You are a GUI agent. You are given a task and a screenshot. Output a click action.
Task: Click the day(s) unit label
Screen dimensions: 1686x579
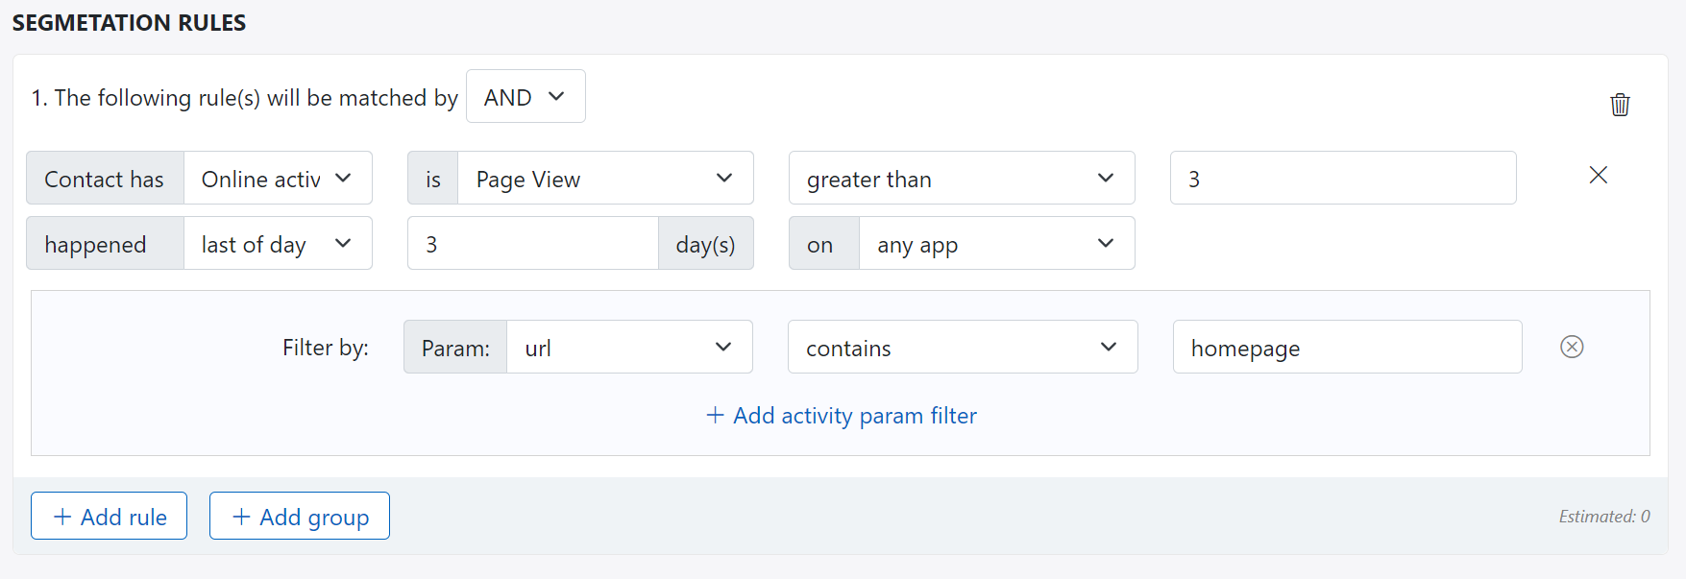coord(705,244)
